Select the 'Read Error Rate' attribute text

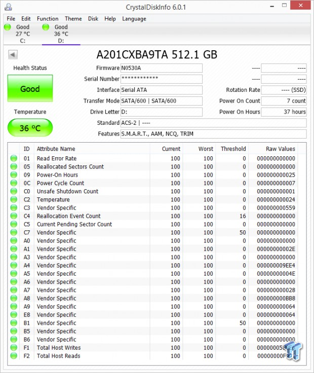[x=57, y=158]
